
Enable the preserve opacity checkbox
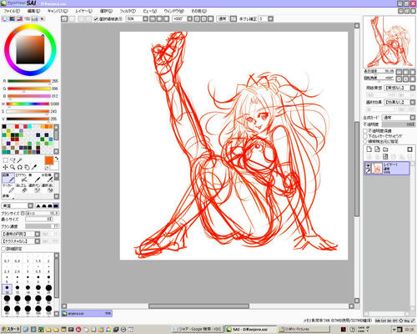coord(365,131)
